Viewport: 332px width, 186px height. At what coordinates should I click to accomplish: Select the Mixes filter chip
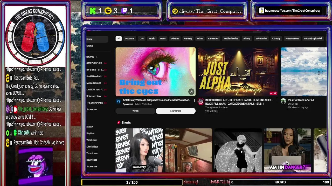coord(200,38)
